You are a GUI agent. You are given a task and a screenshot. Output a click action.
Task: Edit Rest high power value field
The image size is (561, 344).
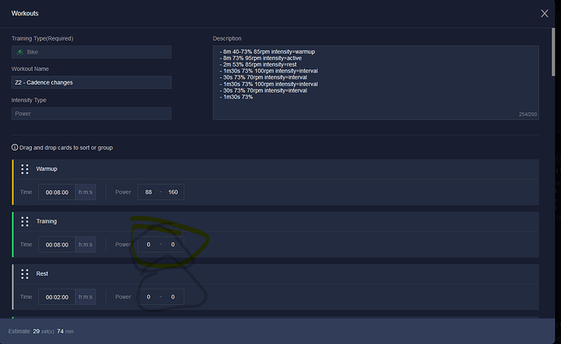coord(173,297)
